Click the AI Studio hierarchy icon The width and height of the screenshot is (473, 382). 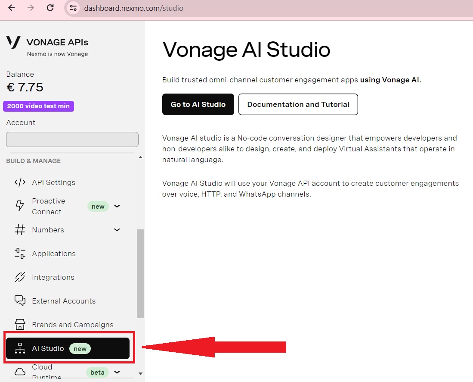click(x=20, y=348)
